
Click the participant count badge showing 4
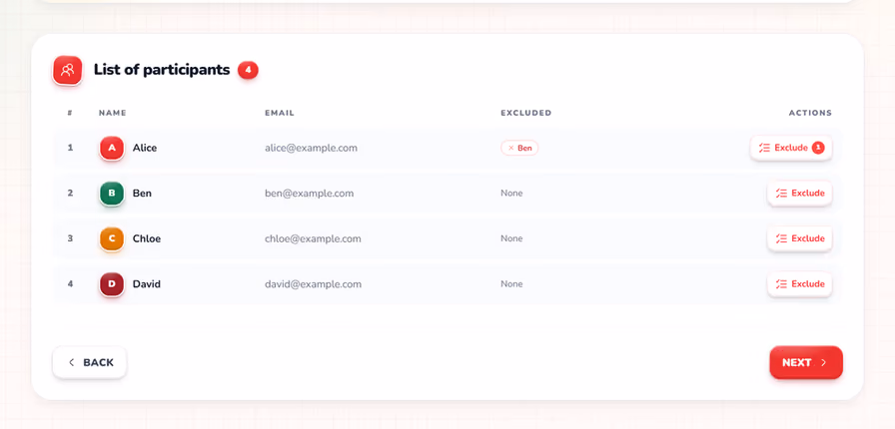pos(248,70)
